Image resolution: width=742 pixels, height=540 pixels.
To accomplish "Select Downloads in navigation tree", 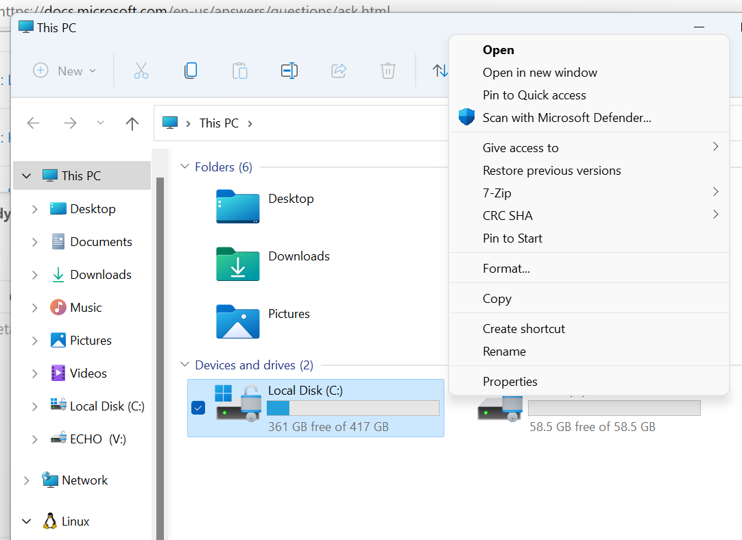I will coord(101,275).
